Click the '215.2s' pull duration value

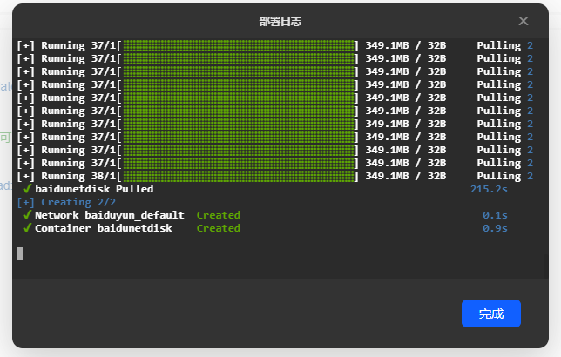click(489, 189)
